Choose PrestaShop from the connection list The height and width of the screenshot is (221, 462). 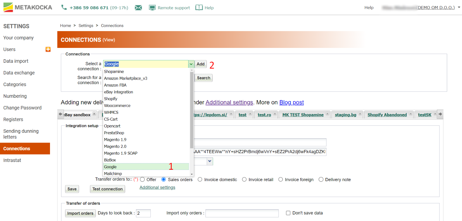[x=146, y=133]
